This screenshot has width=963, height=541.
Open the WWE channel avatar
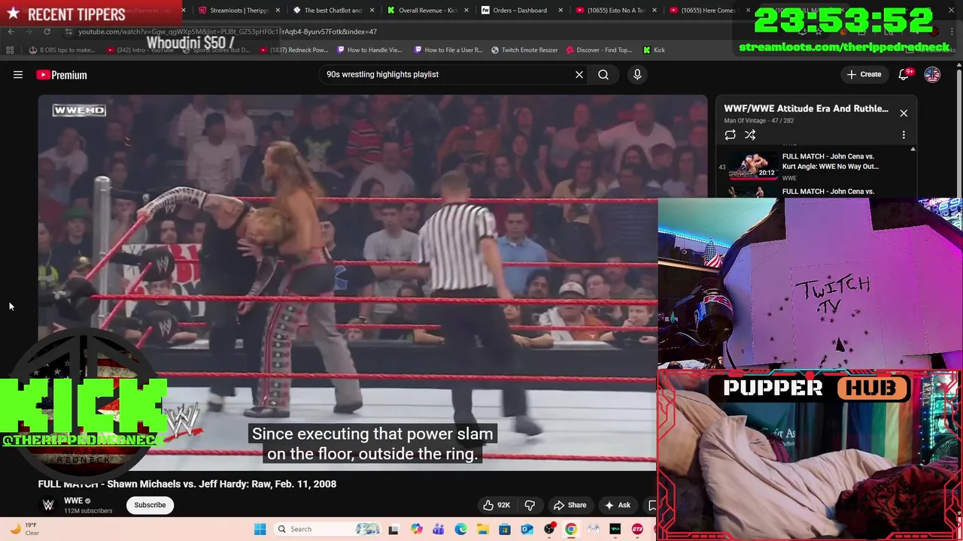[48, 505]
